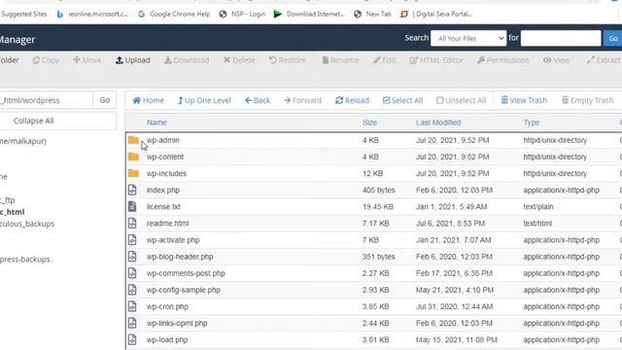
Task: Click the wp-load.php file icon
Action: coord(132,340)
